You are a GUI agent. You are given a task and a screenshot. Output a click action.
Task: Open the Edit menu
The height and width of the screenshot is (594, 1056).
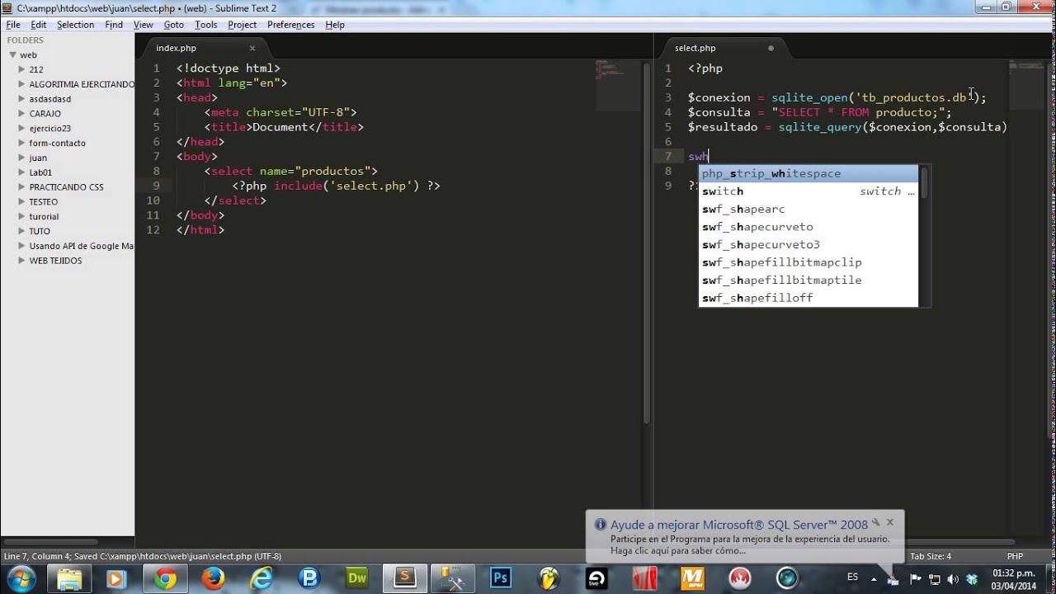point(39,25)
